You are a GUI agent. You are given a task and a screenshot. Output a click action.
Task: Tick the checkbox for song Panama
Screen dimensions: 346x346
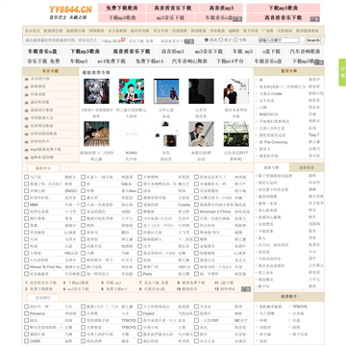27,313
